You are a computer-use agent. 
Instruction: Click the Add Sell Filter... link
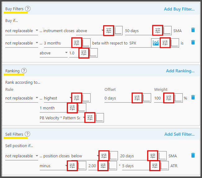[179, 134]
